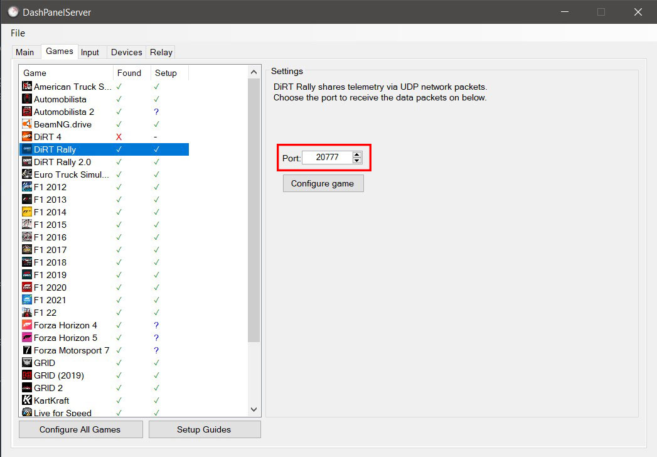Click the game list scroll down arrow
The width and height of the screenshot is (657, 457).
(254, 410)
